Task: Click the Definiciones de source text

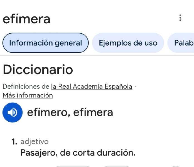Action: pos(26,86)
